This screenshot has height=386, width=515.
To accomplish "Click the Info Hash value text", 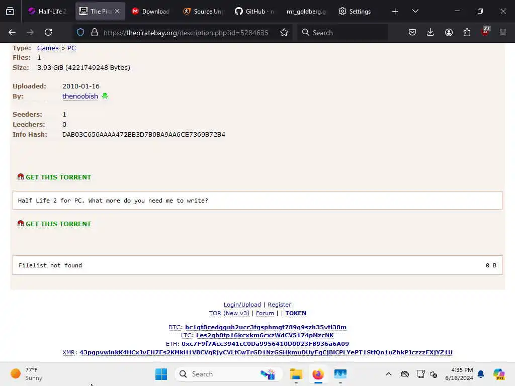I will click(143, 135).
